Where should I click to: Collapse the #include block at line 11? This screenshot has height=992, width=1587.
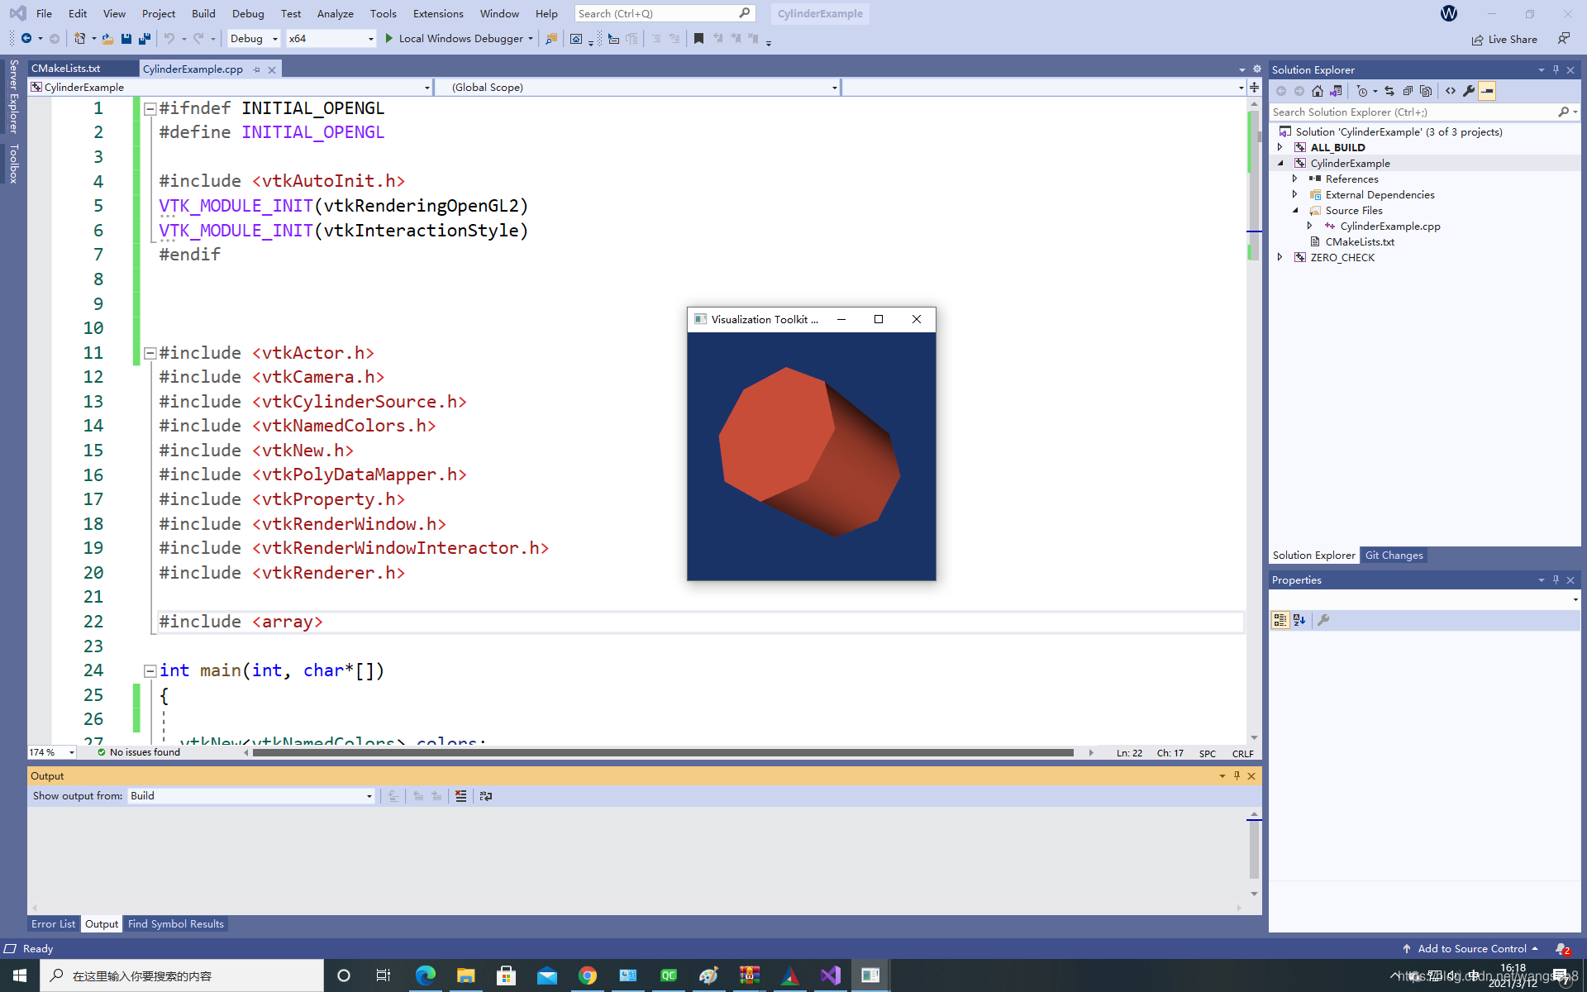click(x=150, y=354)
